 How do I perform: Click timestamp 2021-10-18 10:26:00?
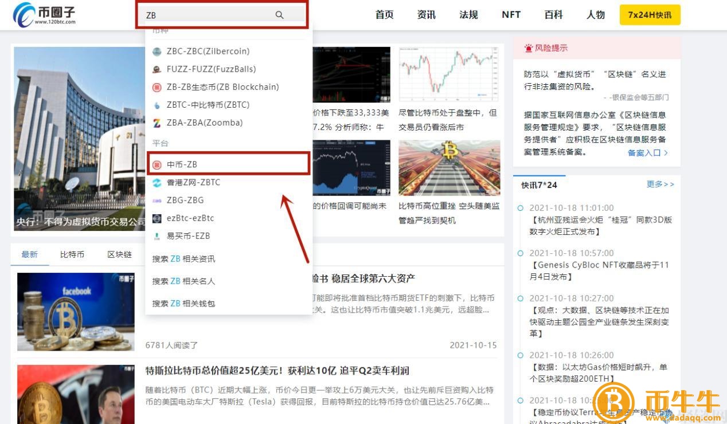click(571, 355)
